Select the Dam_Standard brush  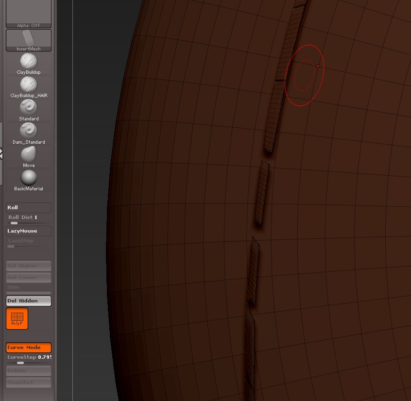[28, 131]
